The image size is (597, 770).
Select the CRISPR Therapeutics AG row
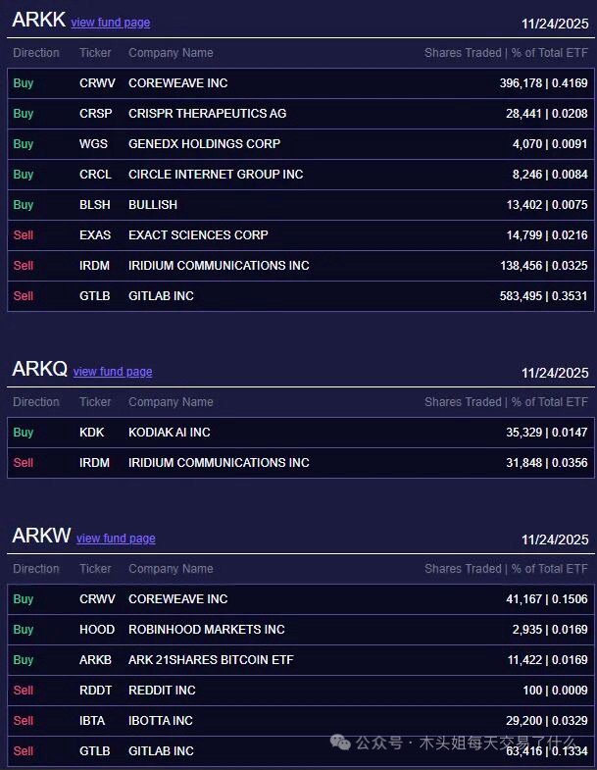[301, 114]
